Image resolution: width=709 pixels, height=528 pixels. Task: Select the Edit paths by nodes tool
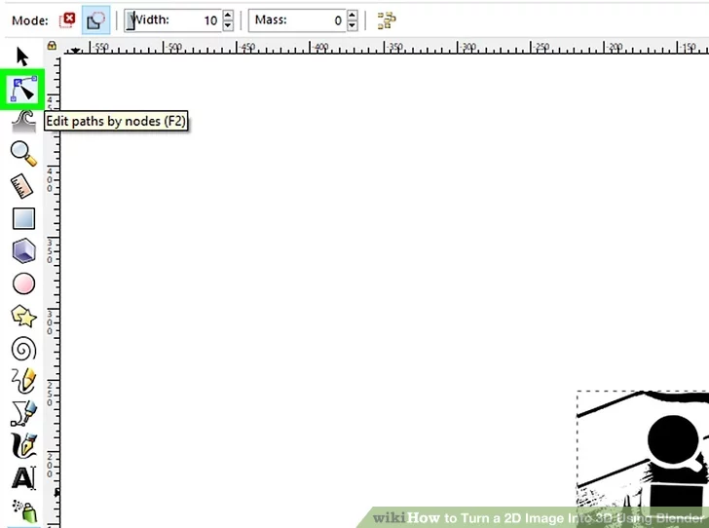23,91
